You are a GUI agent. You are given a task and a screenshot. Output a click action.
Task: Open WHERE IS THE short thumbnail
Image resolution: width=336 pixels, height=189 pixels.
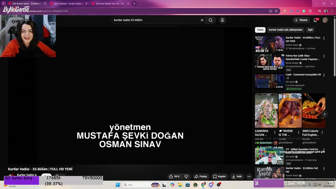[290, 110]
